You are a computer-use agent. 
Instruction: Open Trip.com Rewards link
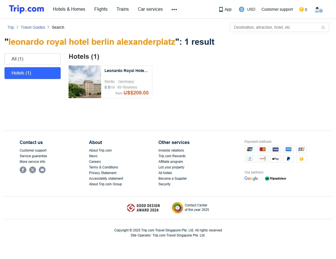click(x=172, y=156)
